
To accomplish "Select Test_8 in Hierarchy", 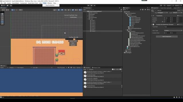I will [94, 31].
